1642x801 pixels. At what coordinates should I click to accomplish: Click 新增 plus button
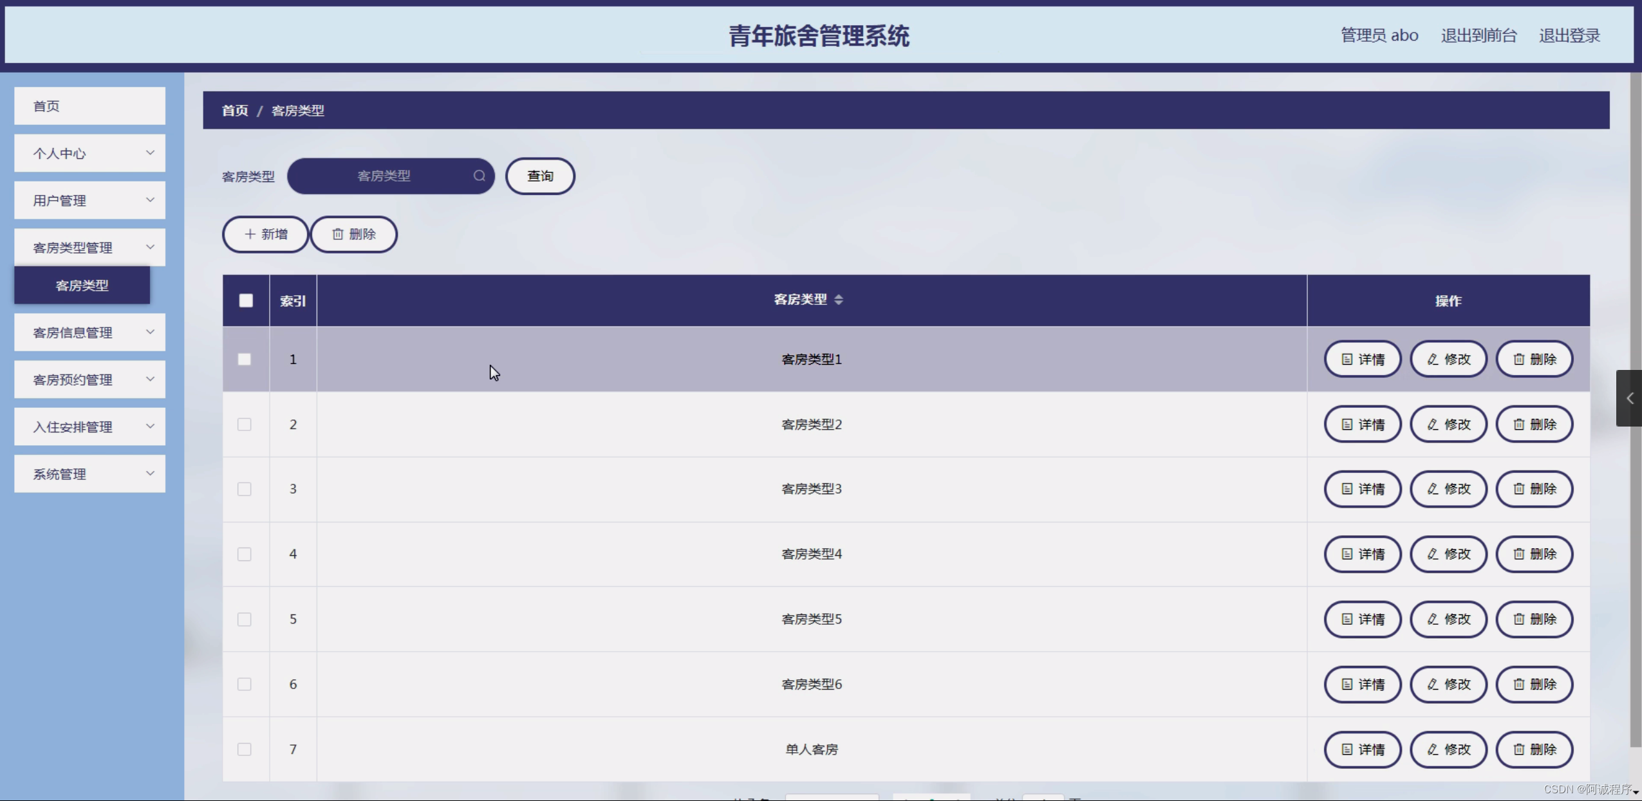point(265,234)
